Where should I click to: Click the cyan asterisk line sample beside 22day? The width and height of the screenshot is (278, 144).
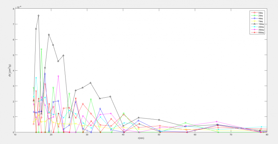coord(255,27)
